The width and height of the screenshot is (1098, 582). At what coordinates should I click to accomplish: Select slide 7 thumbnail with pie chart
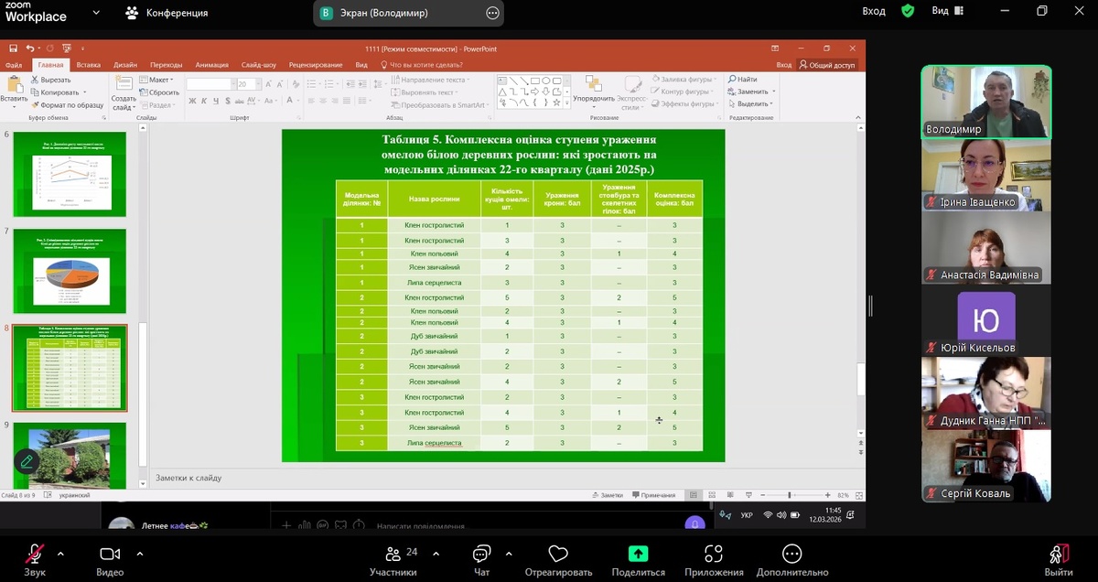70,272
